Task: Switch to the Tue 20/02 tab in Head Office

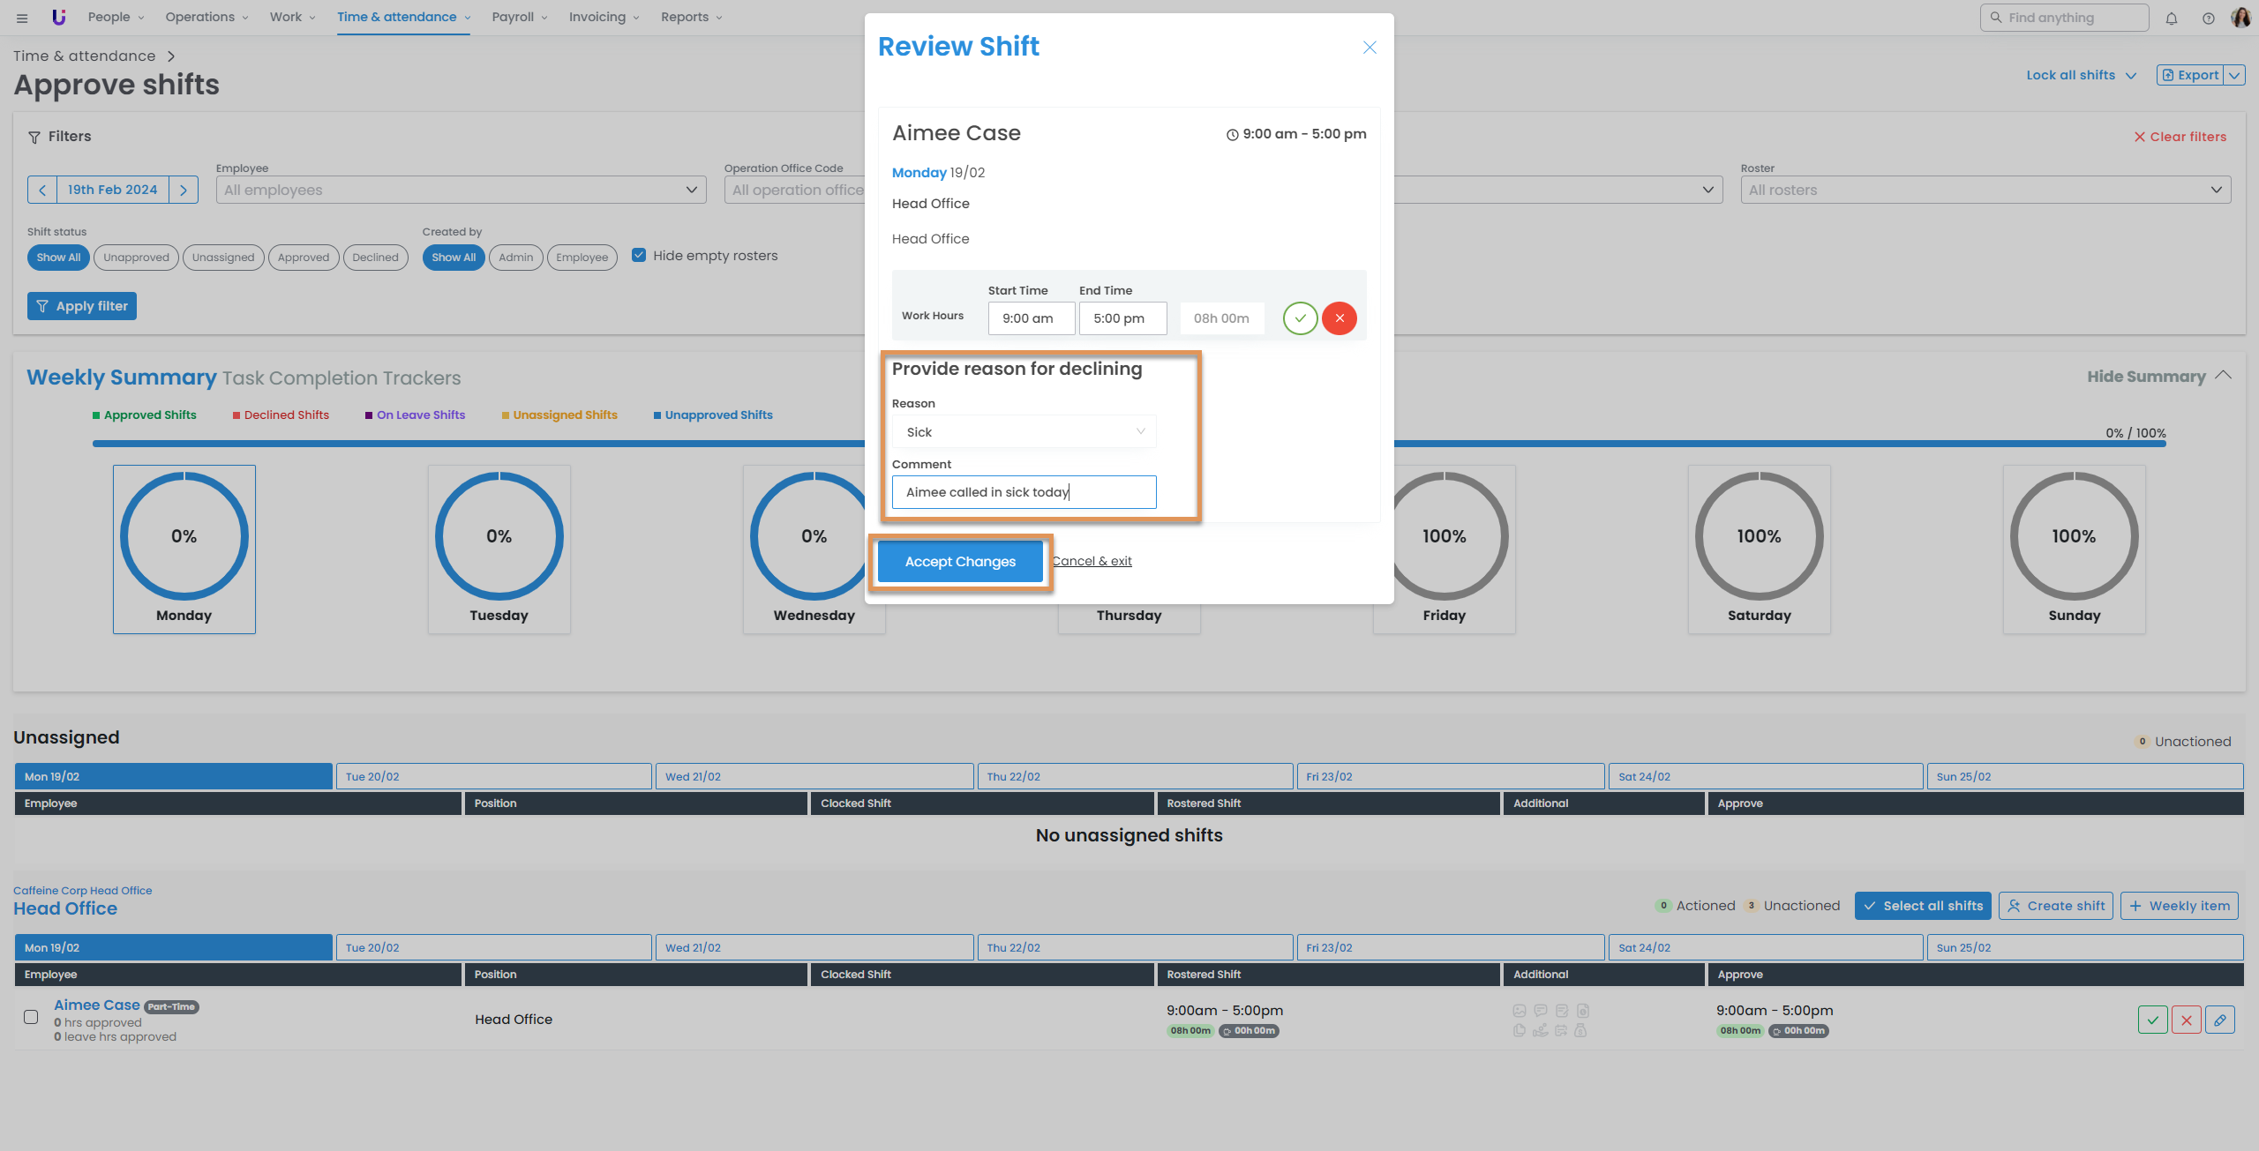Action: click(493, 947)
